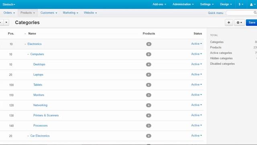Save the categories

coord(252,23)
